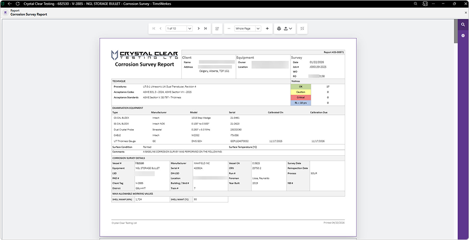Open search panel in purple sidebar
The height and width of the screenshot is (240, 469).
463,25
